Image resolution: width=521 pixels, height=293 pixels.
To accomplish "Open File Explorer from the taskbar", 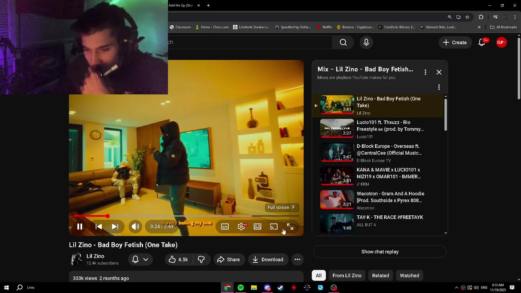I will pyautogui.click(x=254, y=288).
